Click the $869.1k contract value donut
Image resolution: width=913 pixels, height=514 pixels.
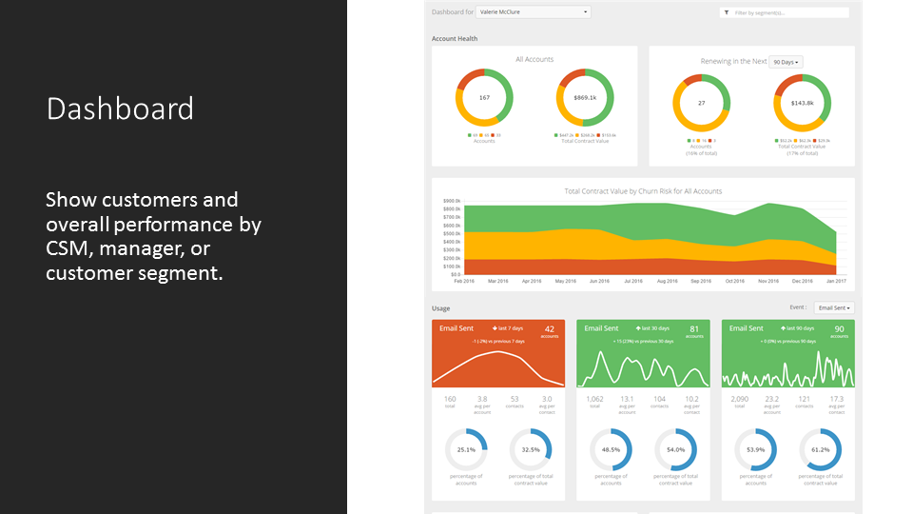click(x=585, y=97)
